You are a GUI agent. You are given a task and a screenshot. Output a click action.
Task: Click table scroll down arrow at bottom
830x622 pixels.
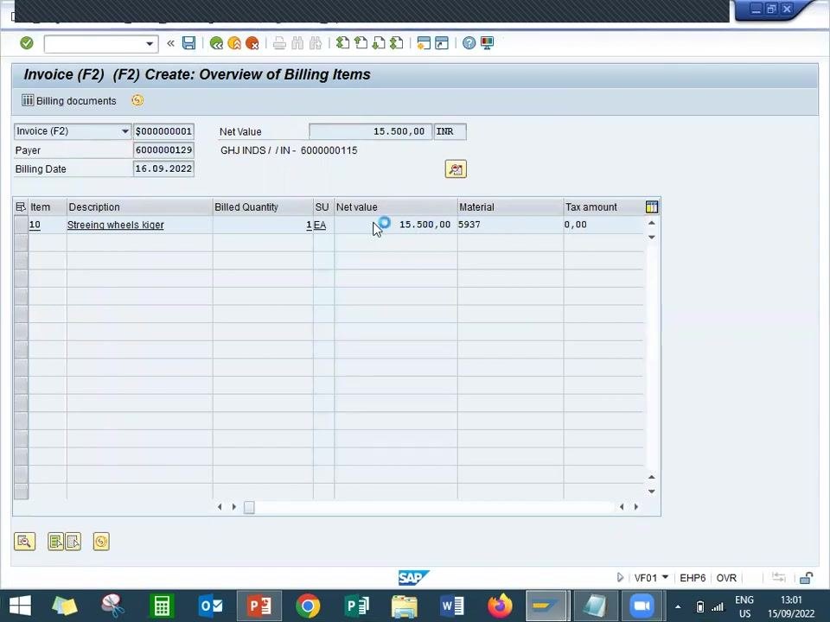(x=652, y=492)
